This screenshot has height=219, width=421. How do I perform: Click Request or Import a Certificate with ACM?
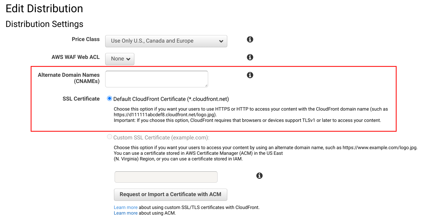[170, 195]
